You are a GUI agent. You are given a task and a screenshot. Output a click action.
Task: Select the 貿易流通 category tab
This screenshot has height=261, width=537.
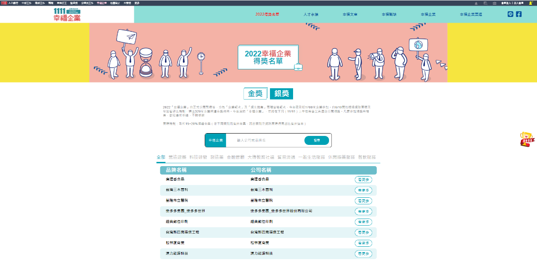coord(286,157)
